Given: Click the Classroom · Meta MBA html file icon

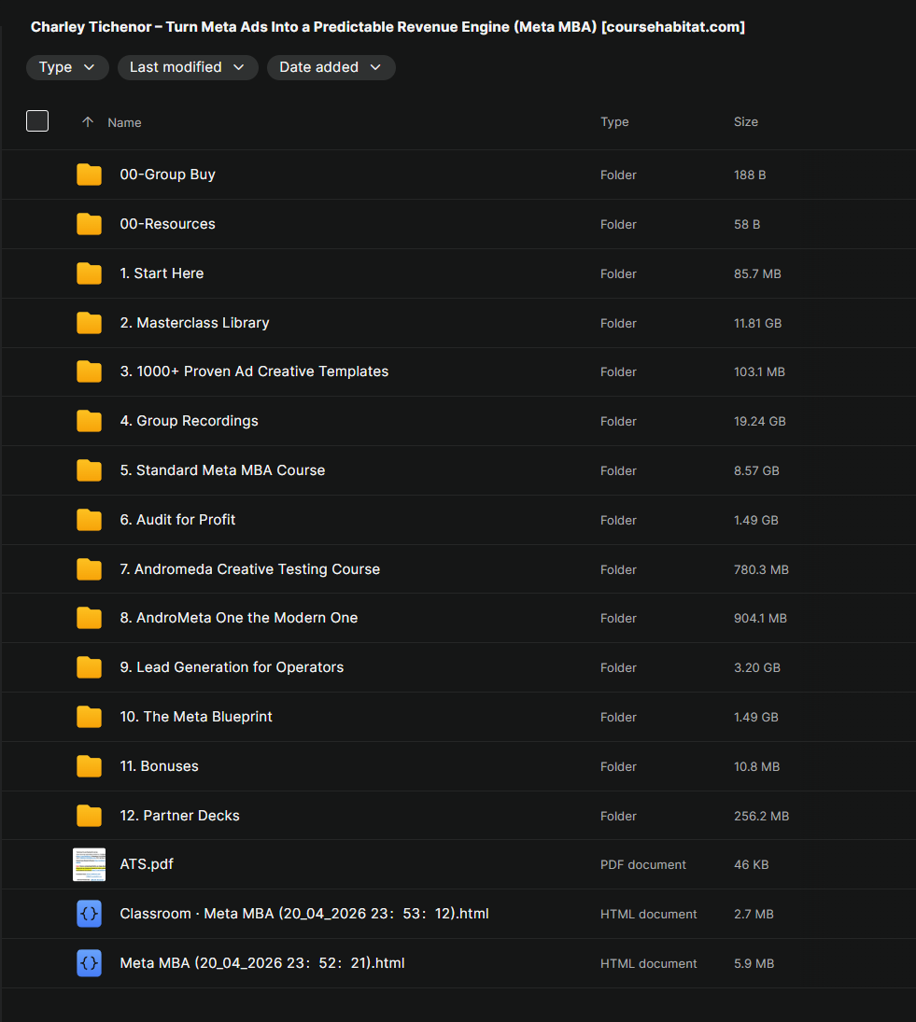Looking at the screenshot, I should coord(89,914).
